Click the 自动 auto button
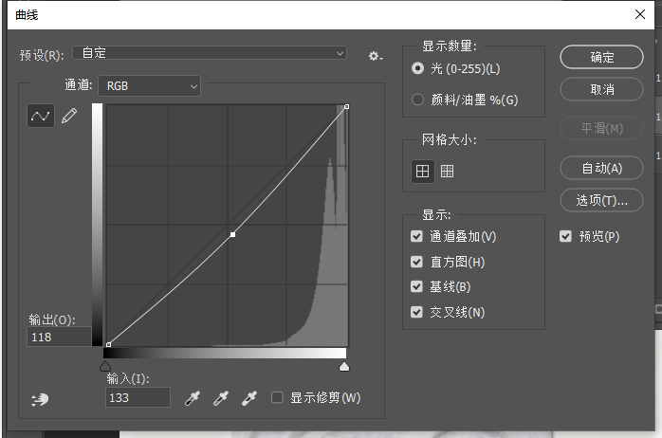662x438 pixels. pos(601,168)
